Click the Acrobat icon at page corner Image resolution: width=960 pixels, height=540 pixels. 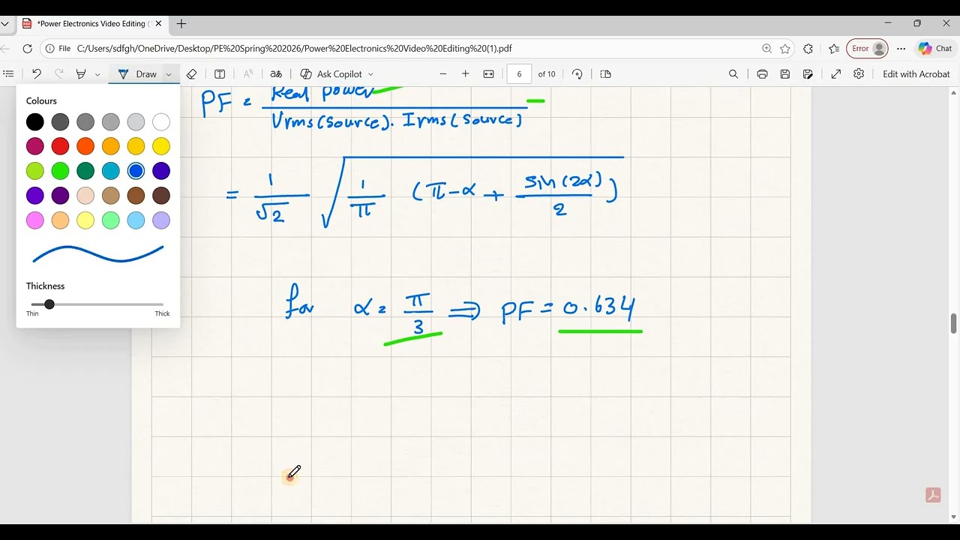tap(933, 495)
